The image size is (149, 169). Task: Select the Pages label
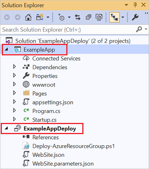[39, 94]
